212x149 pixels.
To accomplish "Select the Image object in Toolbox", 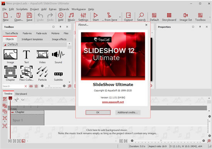I will 10,56.
